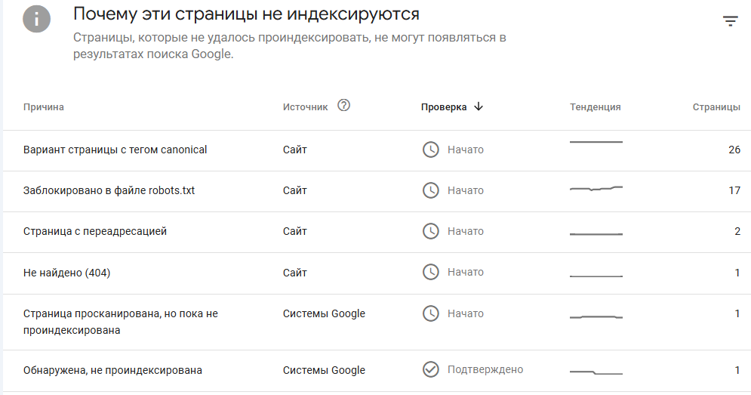Image resolution: width=751 pixels, height=395 pixels.
Task: Click the trend sparkline in the robots.txt row
Action: (x=596, y=188)
